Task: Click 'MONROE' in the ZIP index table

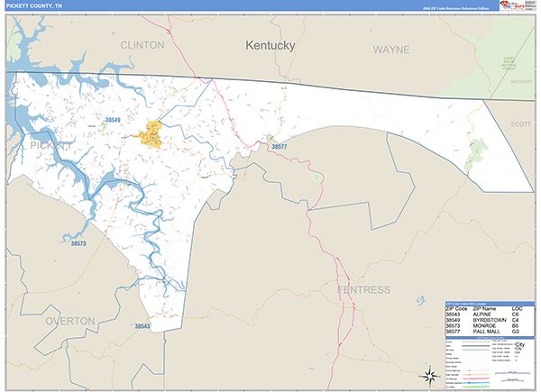Action: pos(484,326)
